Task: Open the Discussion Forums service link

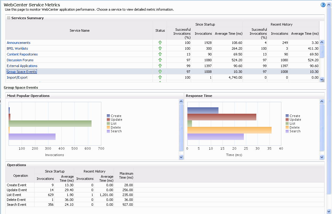Action: [20, 60]
